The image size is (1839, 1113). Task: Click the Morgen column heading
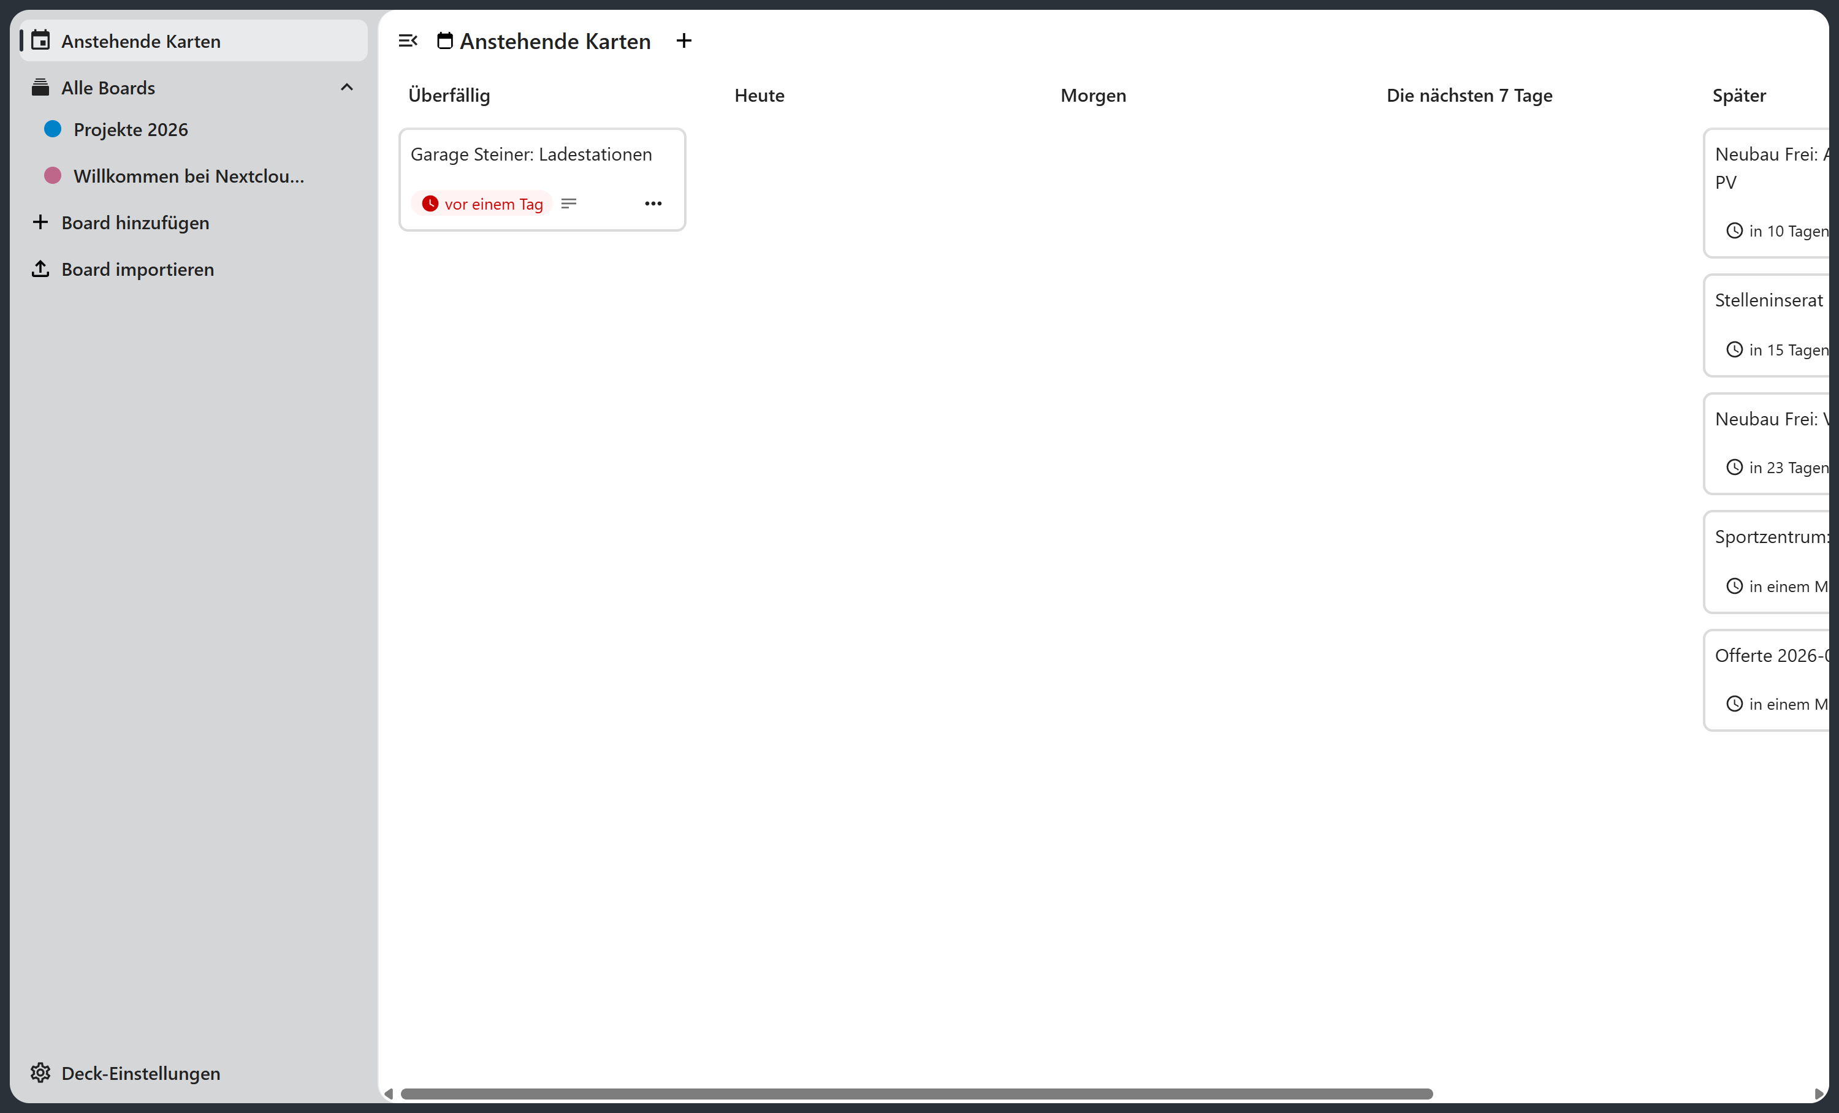coord(1094,96)
